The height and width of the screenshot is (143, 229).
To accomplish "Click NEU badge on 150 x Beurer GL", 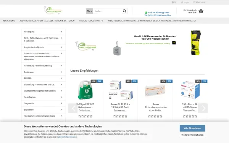I will 198,81.
